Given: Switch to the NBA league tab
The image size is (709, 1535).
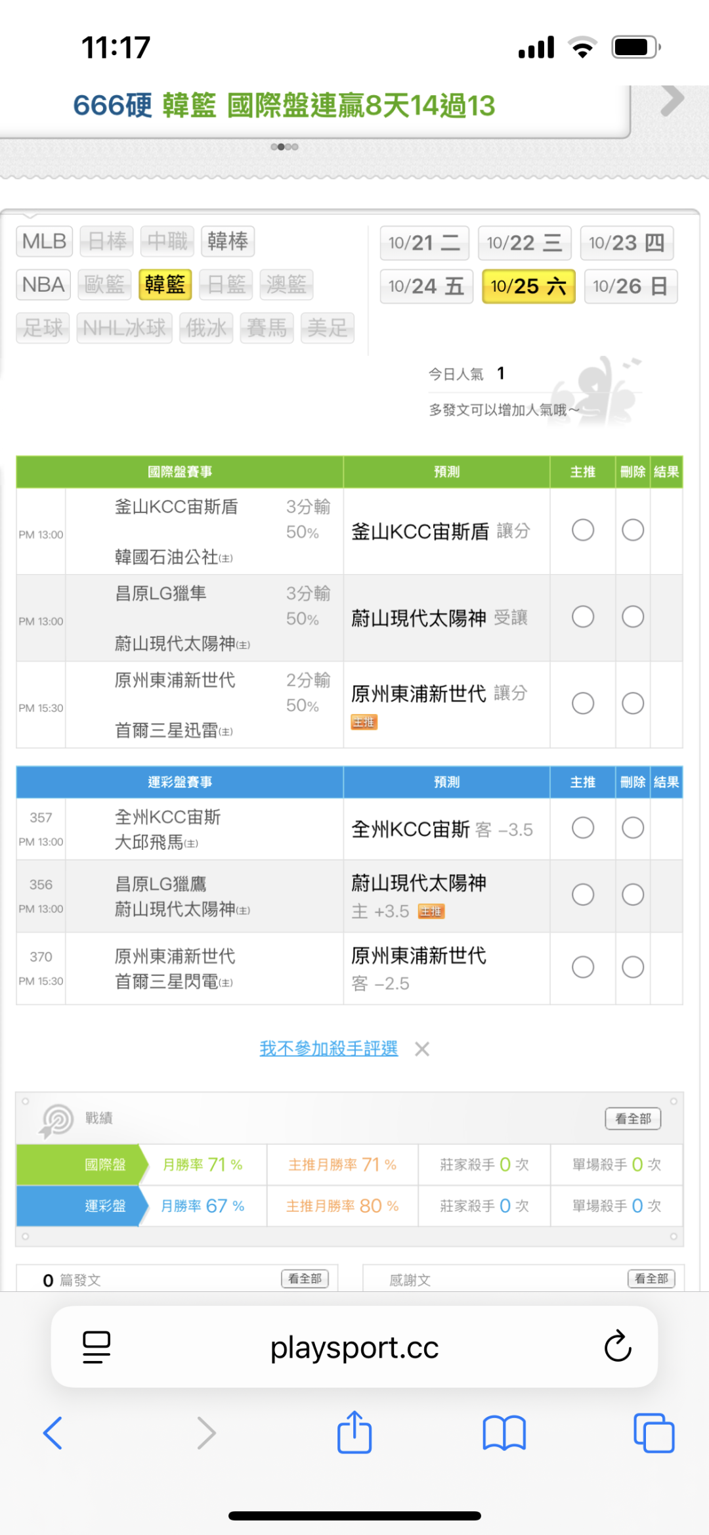Looking at the screenshot, I should pos(43,284).
